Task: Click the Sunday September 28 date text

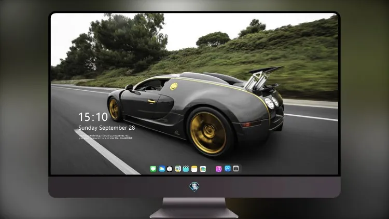Action: coord(107,128)
